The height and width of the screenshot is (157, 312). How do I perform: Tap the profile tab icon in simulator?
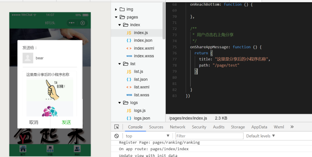click(77, 149)
